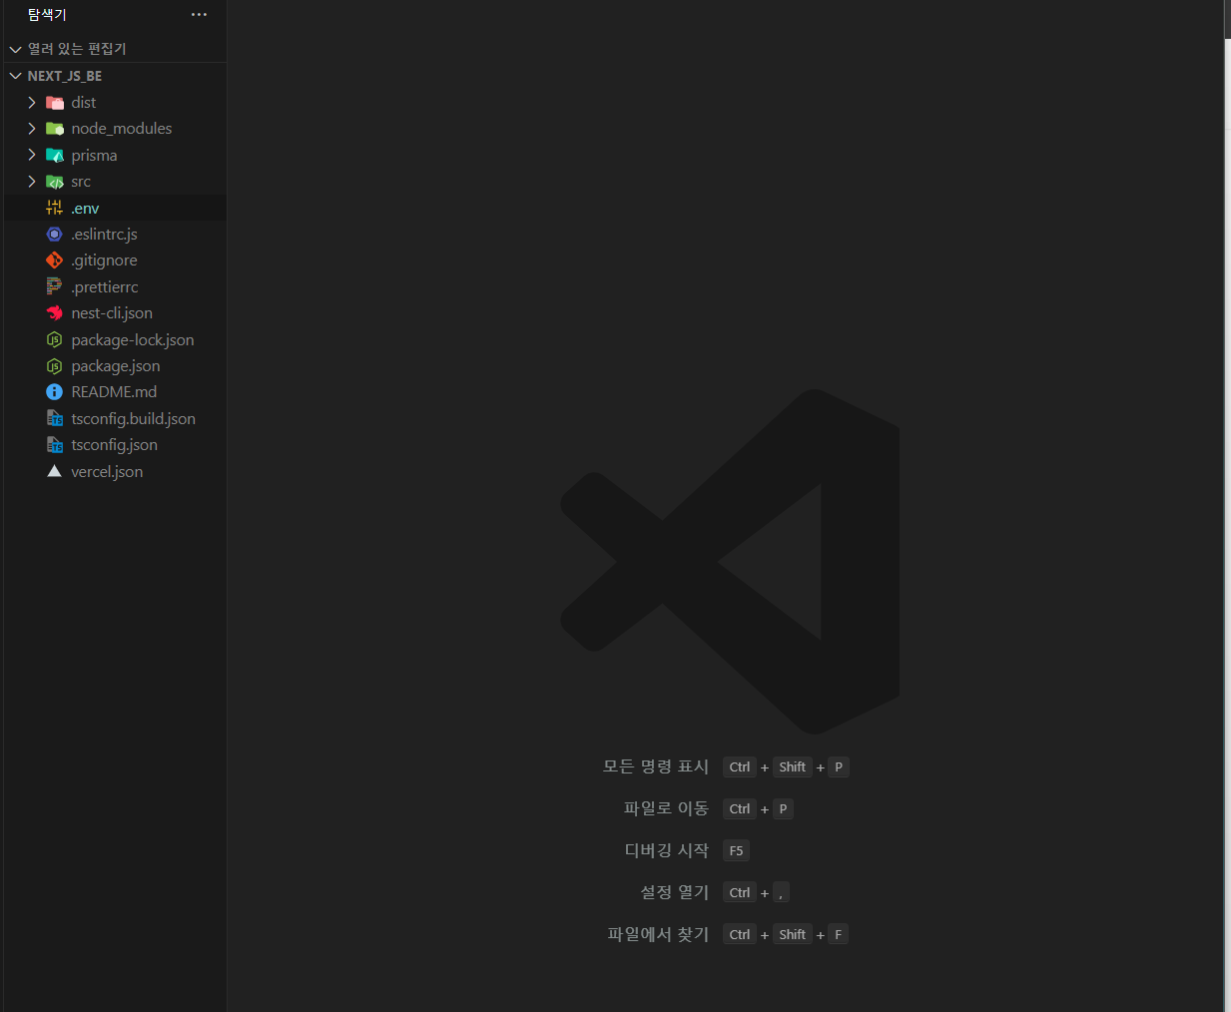Select the tsconfig.json file name
Screen dimensions: 1231x1012
(x=114, y=445)
